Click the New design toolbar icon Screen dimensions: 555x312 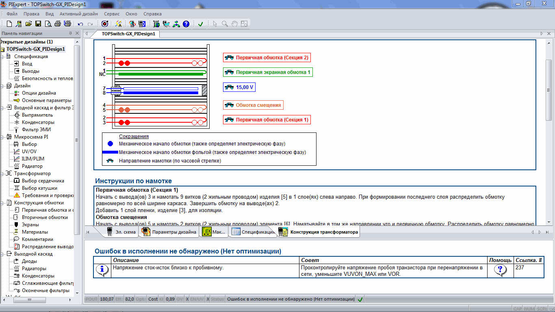point(9,24)
